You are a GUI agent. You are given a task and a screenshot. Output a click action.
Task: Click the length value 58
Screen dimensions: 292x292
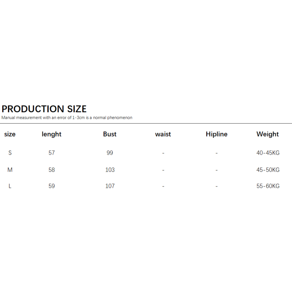pos(52,170)
